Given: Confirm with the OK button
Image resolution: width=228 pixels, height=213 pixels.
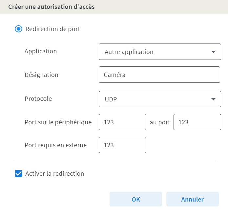Looking at the screenshot, I should [x=136, y=199].
